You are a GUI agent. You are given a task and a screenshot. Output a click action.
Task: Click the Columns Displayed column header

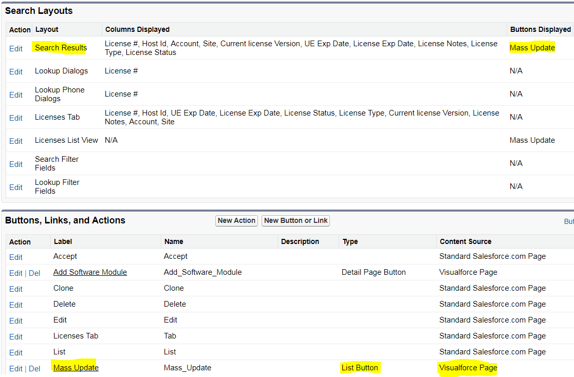137,29
